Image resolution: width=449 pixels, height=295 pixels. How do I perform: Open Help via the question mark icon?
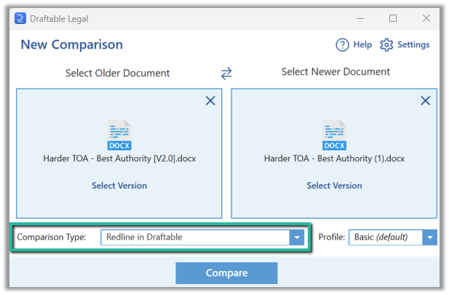tap(342, 45)
